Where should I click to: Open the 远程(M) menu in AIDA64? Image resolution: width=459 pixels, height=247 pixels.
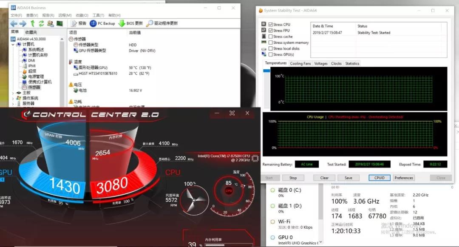pyautogui.click(x=65, y=15)
